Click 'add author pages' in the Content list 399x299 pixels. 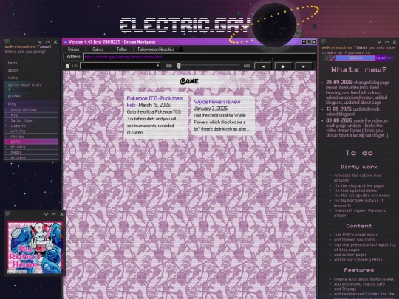coord(350,255)
